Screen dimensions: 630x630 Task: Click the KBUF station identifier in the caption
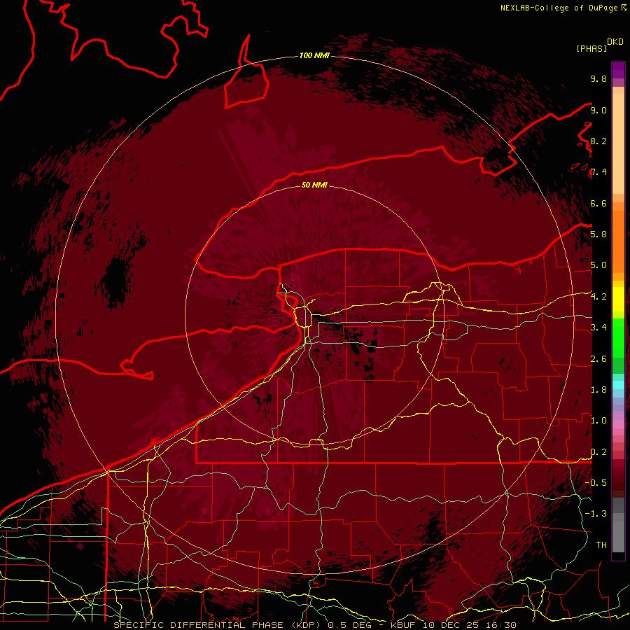coord(405,625)
